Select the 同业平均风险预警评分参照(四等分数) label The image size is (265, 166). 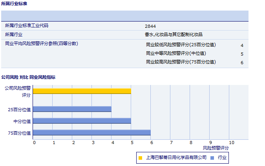click(x=42, y=44)
